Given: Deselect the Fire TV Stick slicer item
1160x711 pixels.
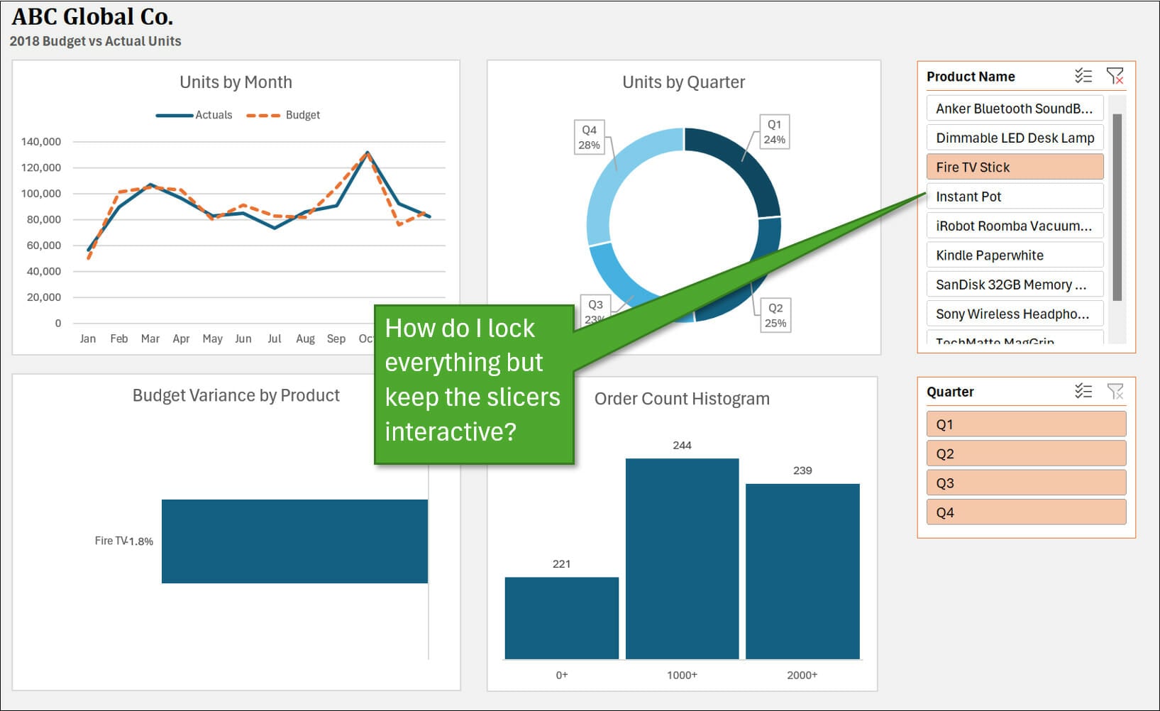Looking at the screenshot, I should pos(1014,167).
